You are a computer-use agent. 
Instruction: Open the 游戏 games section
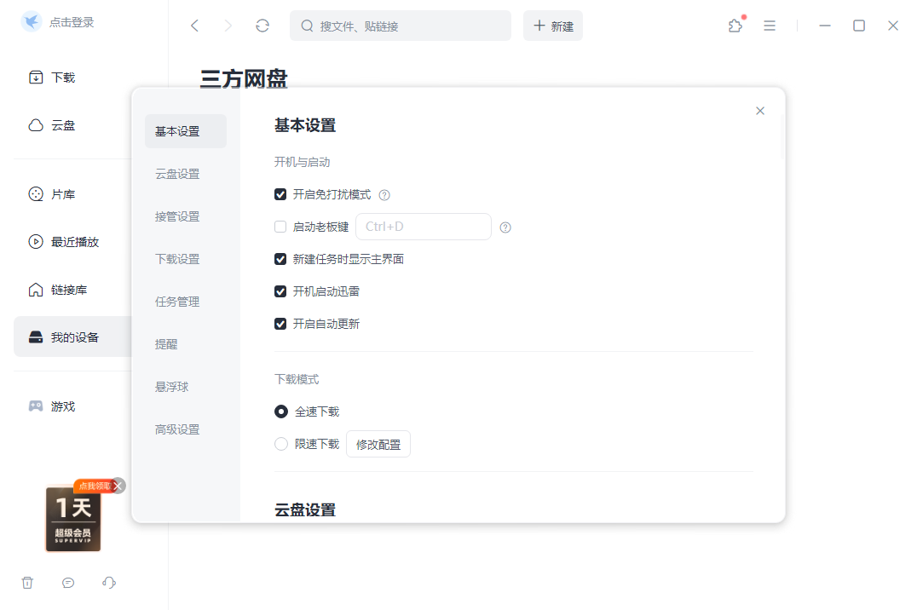coord(62,406)
